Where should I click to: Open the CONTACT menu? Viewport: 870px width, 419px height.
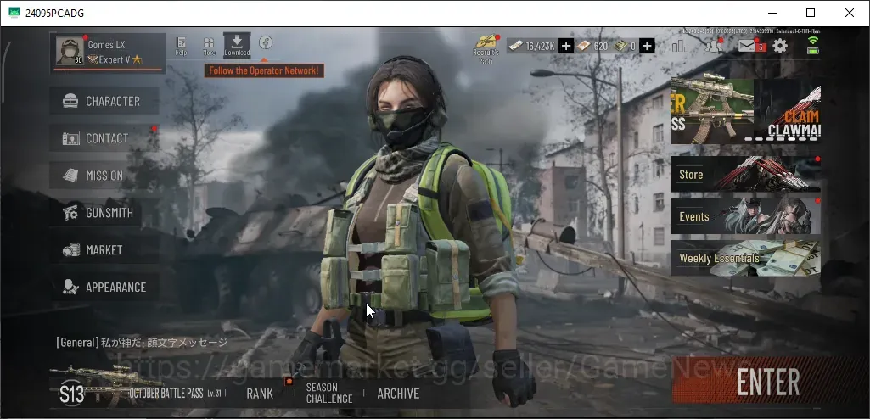(x=104, y=138)
